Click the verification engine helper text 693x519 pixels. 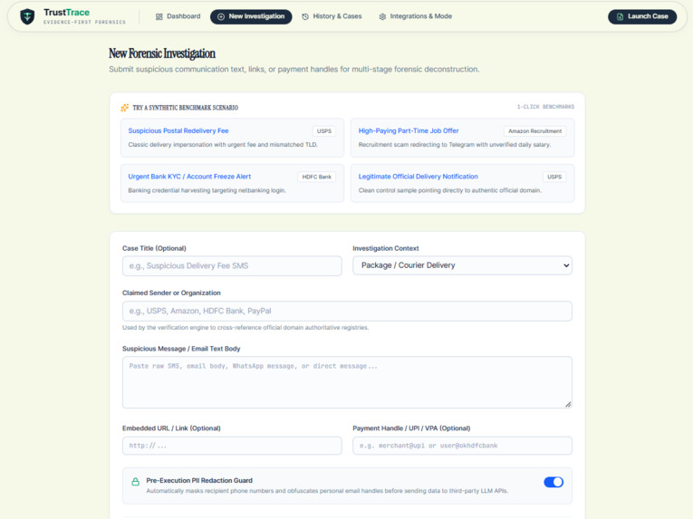tap(245, 328)
